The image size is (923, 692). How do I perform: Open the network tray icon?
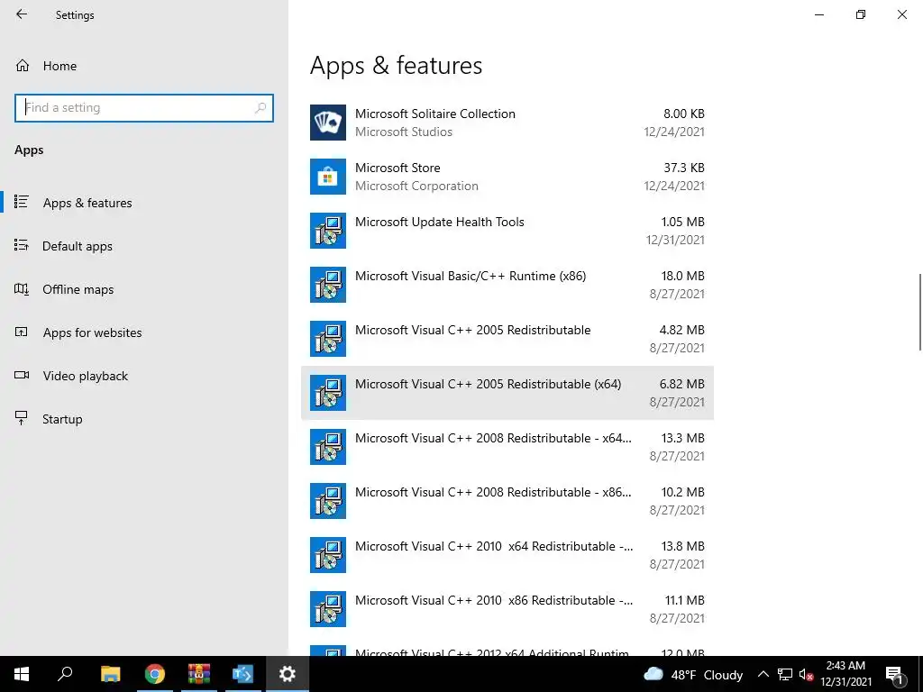pyautogui.click(x=785, y=675)
